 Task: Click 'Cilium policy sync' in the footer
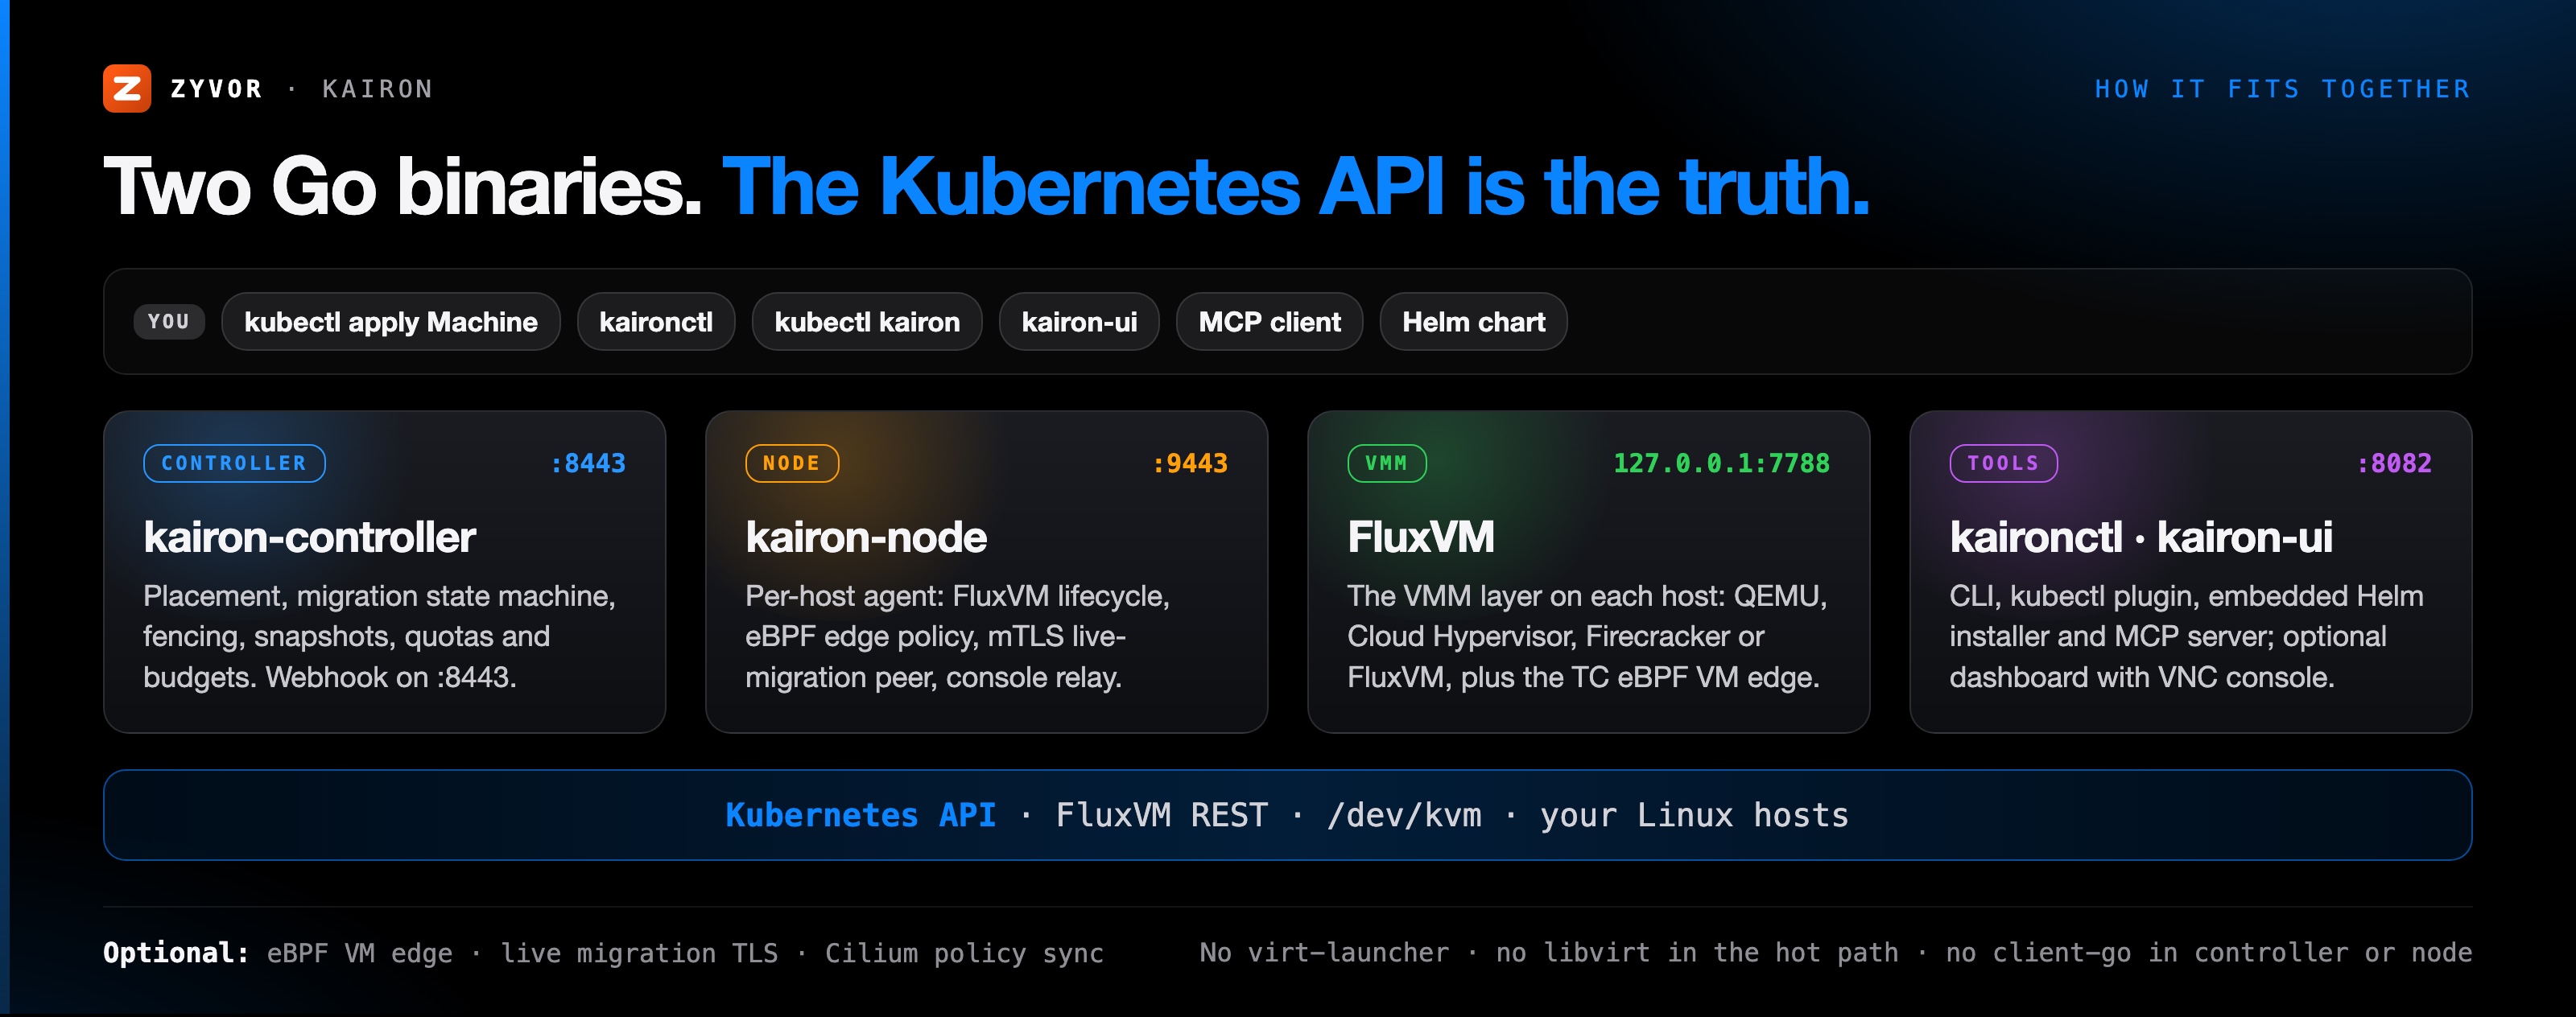964,953
